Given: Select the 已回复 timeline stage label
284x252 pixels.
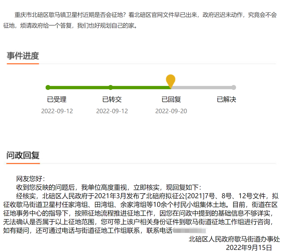Looking at the screenshot, I should (x=171, y=100).
